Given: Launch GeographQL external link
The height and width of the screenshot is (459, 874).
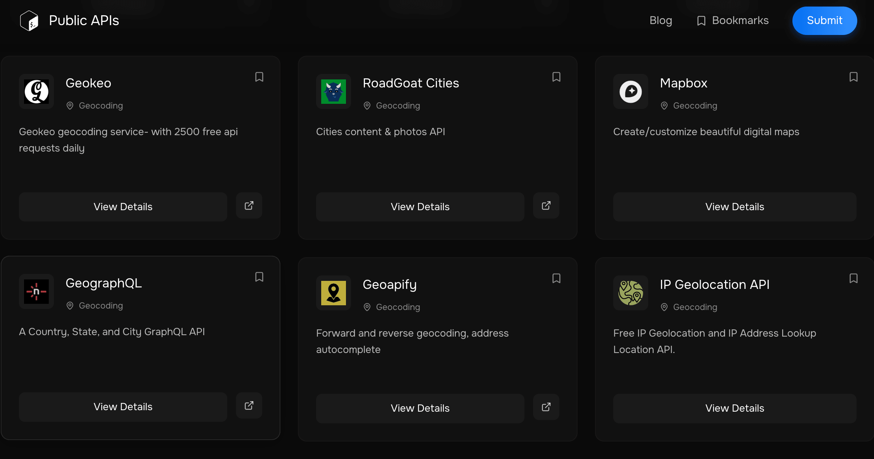Looking at the screenshot, I should (x=249, y=406).
